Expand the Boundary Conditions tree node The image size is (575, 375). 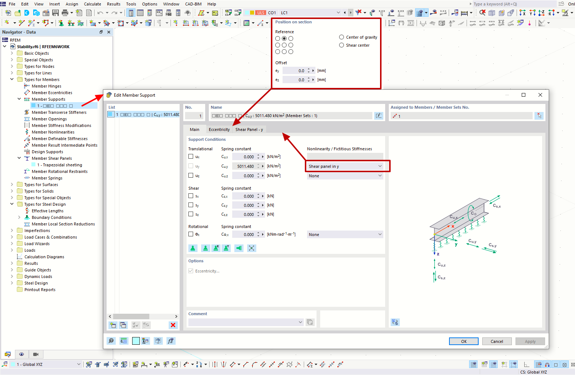(x=19, y=217)
